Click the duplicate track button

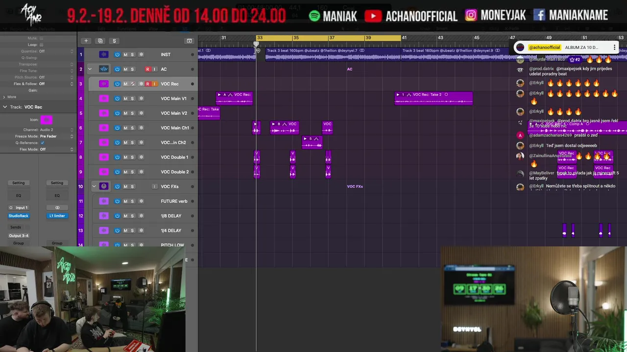[100, 41]
